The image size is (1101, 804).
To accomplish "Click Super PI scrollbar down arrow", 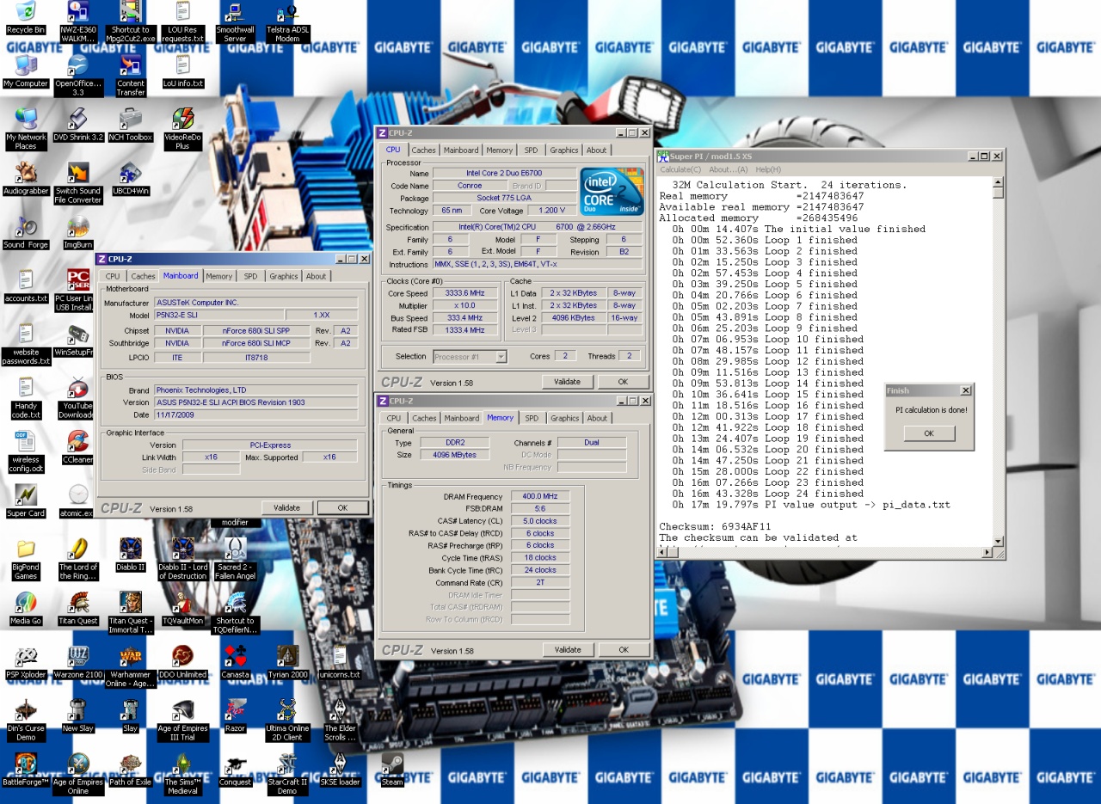I will (x=998, y=541).
